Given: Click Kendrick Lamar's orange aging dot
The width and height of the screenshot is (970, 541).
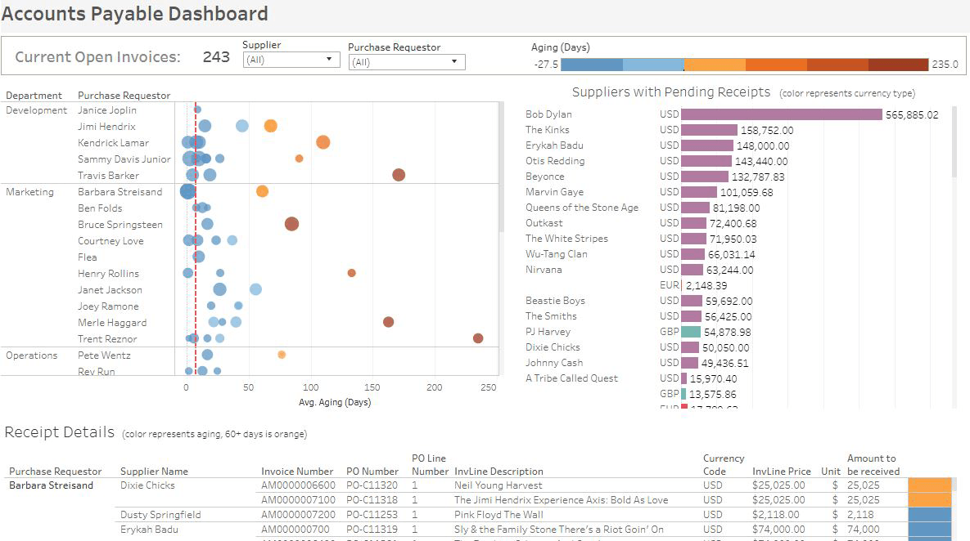Looking at the screenshot, I should (323, 142).
